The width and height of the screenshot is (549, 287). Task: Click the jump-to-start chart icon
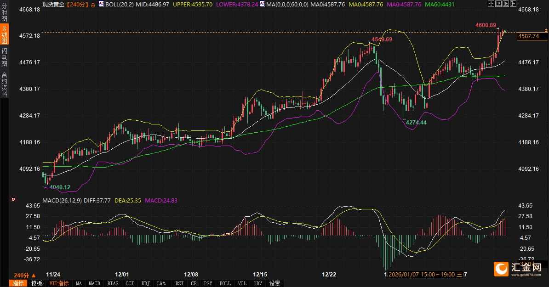click(498, 4)
